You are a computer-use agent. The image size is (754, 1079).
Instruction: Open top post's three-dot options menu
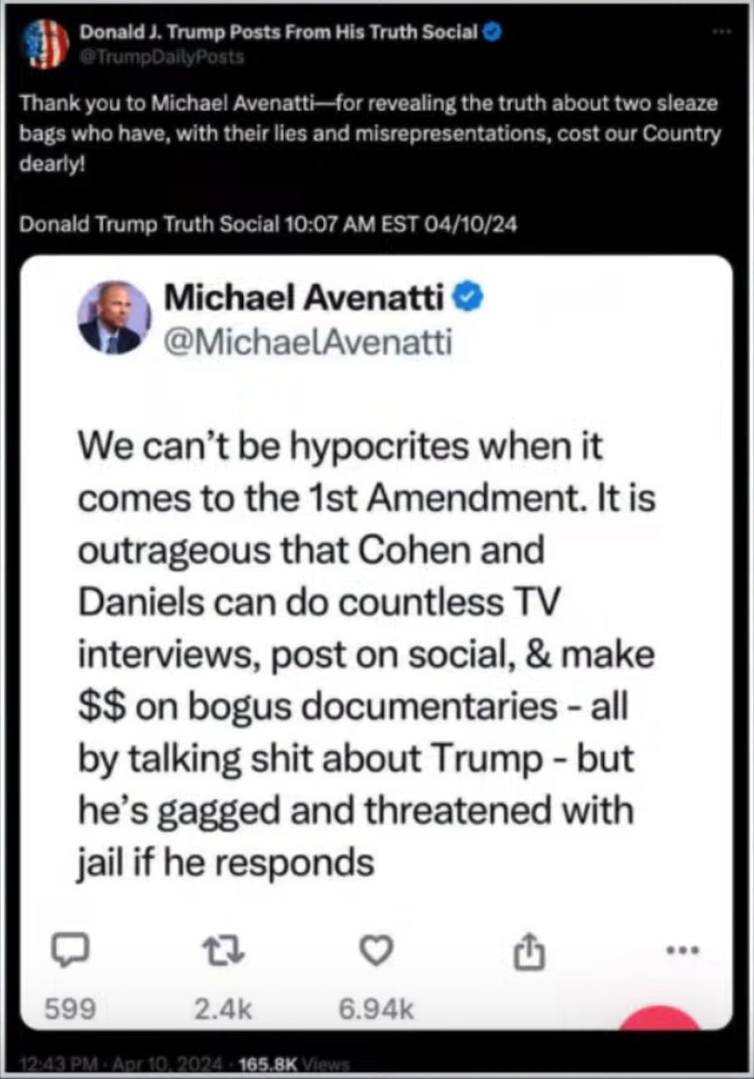tap(722, 32)
